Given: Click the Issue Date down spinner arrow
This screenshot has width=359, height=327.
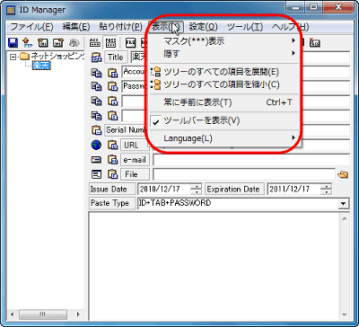Looking at the screenshot, I should (x=197, y=192).
